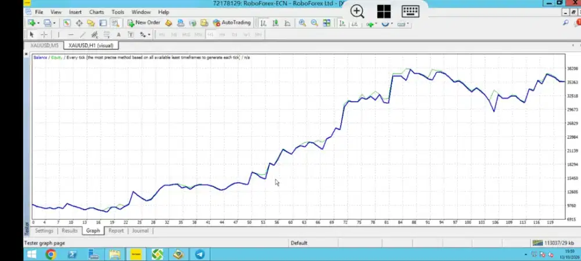Toggle Chart Shift icon
Image resolution: width=581 pixels, height=261 pixels.
pos(354,24)
